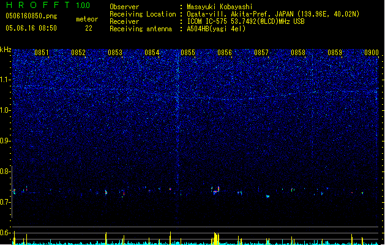The width and height of the screenshot is (385, 245).
Task: Click the 'meteor' label
Action: 87,19
